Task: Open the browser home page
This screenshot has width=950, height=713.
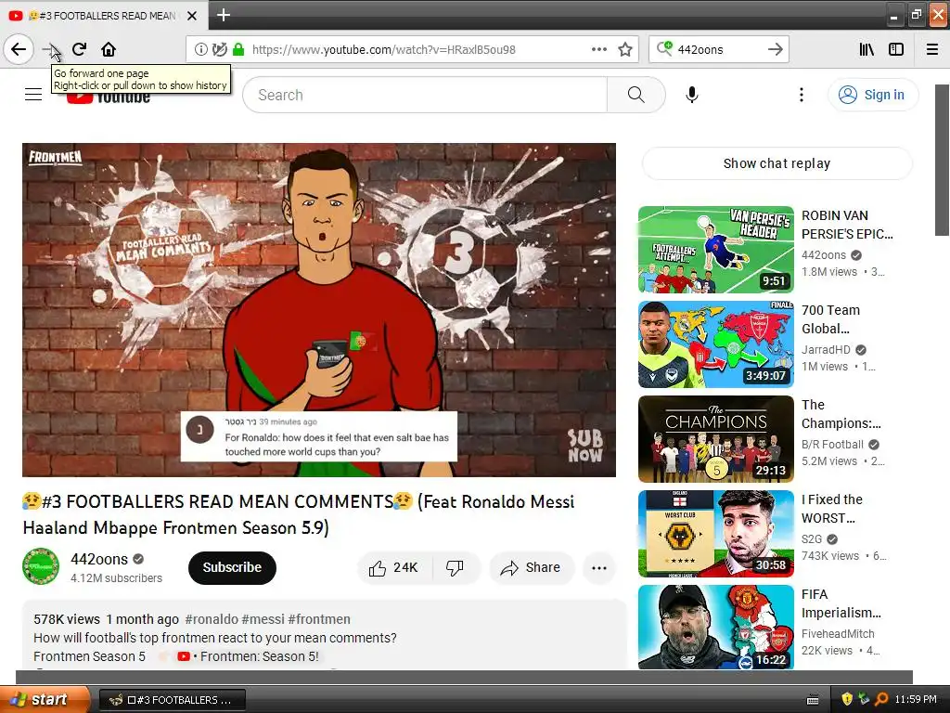Action: (109, 49)
